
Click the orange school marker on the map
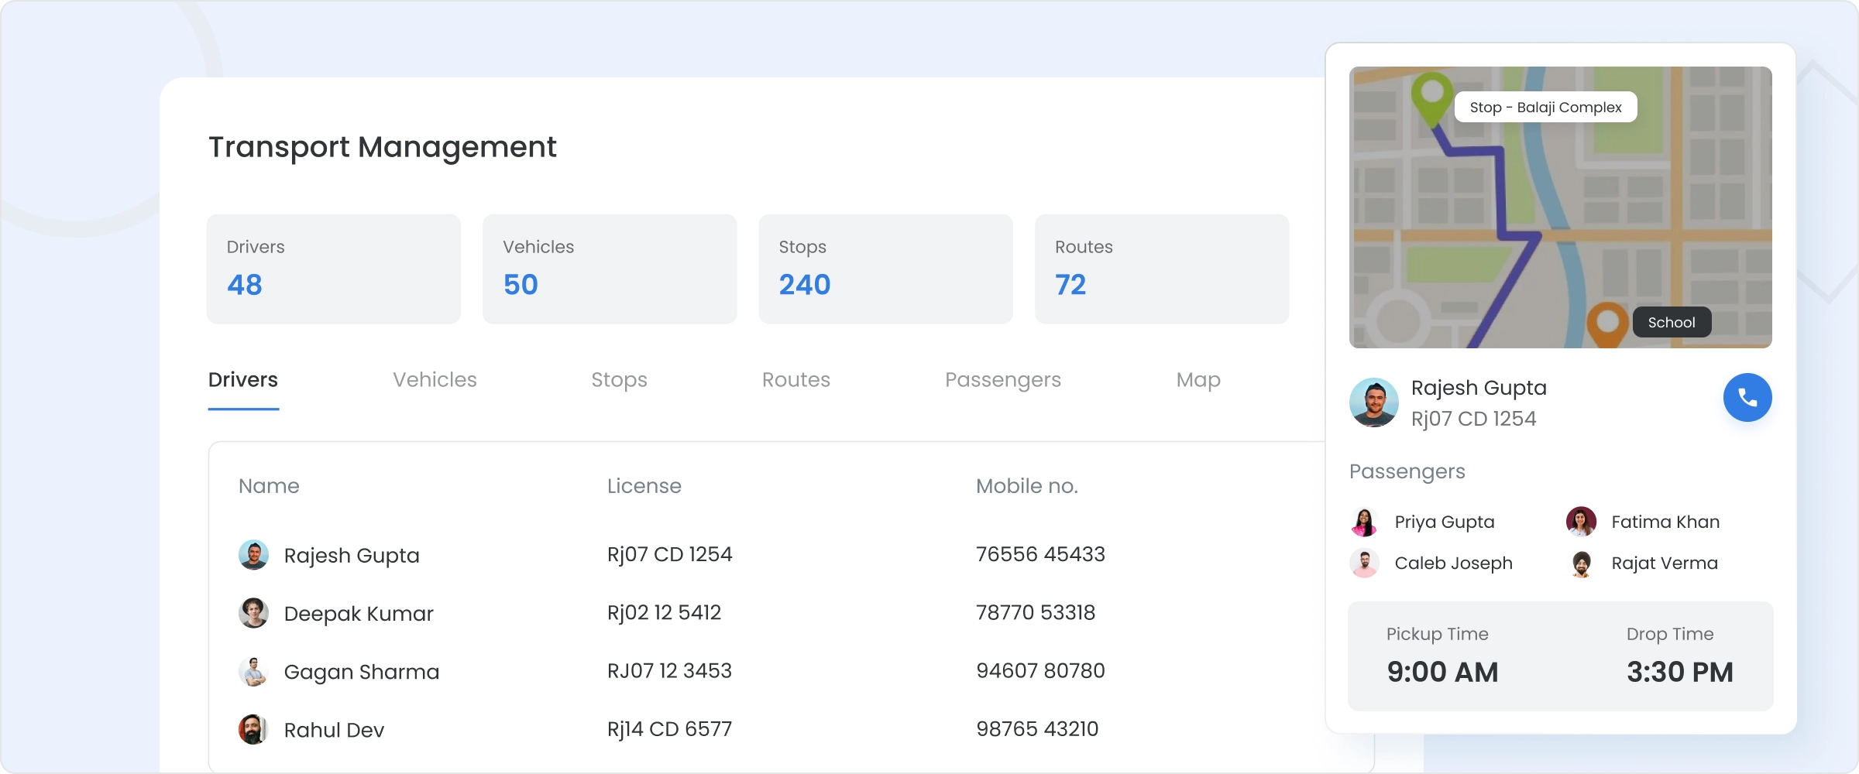[1606, 320]
